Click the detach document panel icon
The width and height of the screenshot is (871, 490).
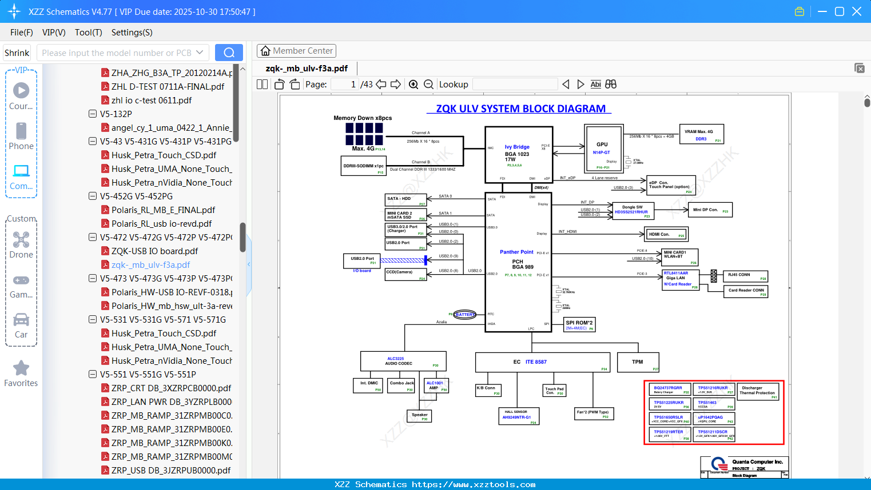click(x=860, y=68)
